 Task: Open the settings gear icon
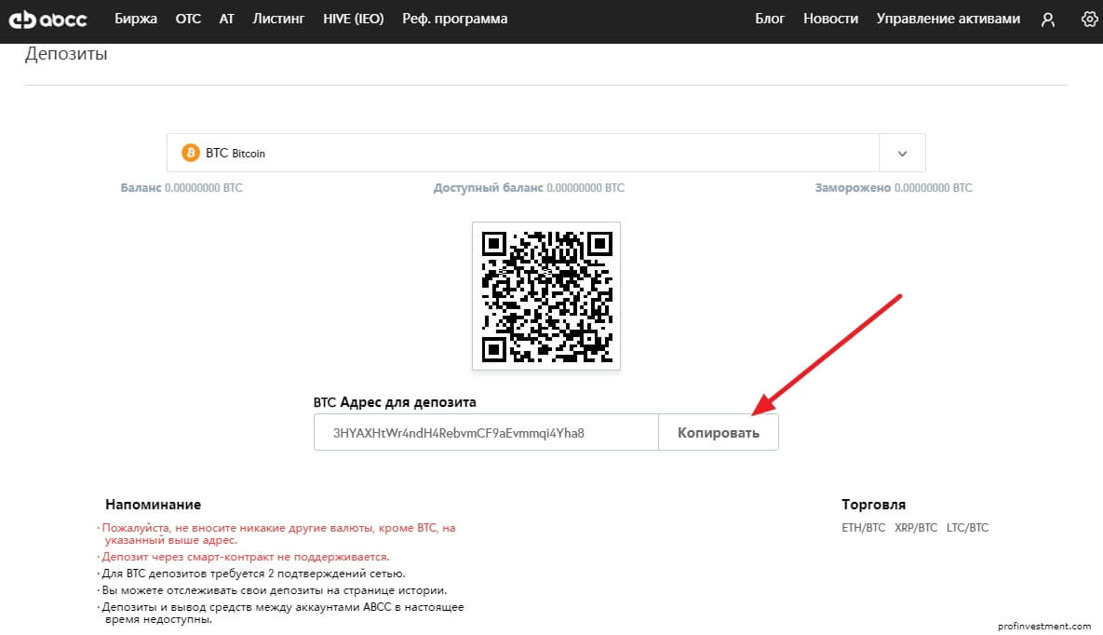tap(1089, 19)
